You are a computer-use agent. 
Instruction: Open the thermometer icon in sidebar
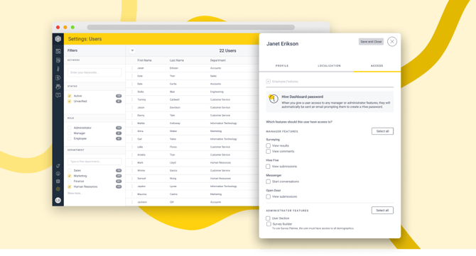pos(58,69)
